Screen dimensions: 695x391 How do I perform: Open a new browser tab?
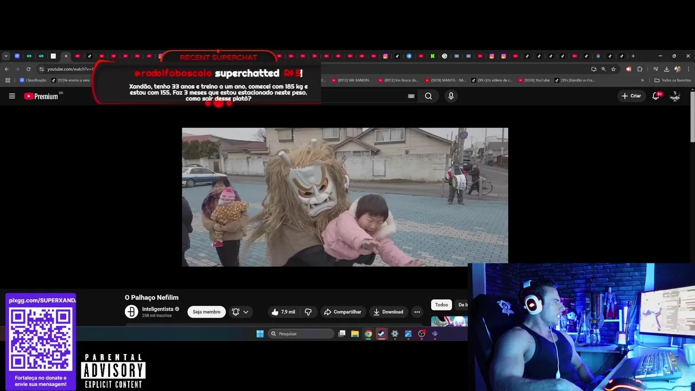(x=633, y=56)
